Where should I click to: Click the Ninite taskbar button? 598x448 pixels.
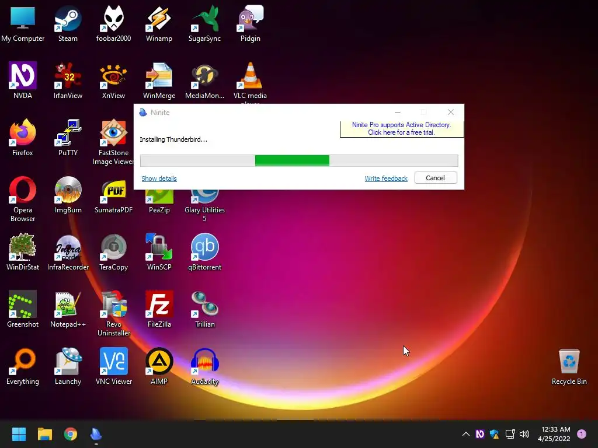click(96, 434)
